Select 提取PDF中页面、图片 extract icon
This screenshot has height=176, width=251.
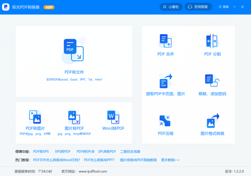(x=165, y=80)
